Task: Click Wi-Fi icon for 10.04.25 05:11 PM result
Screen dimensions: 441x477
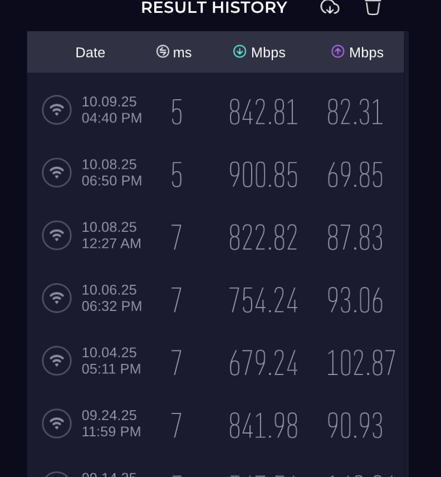Action: 57,361
